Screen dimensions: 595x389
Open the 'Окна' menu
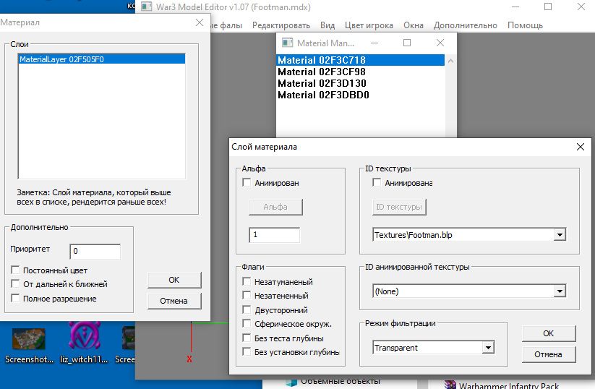[x=414, y=25]
